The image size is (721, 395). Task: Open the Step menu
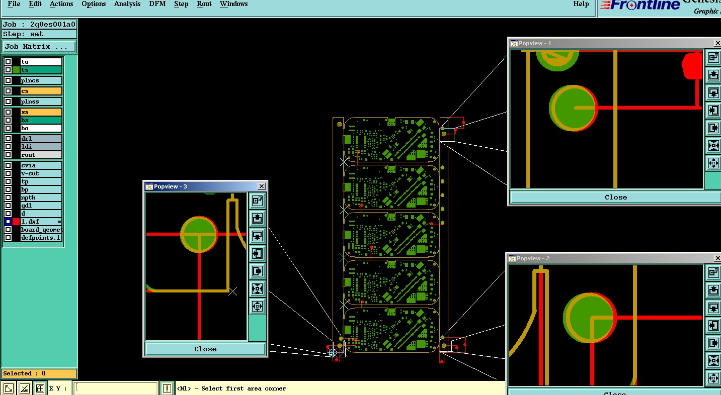click(181, 4)
